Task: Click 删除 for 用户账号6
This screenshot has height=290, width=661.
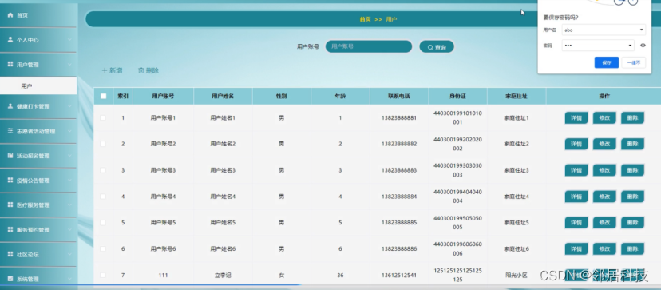Action: (x=632, y=249)
